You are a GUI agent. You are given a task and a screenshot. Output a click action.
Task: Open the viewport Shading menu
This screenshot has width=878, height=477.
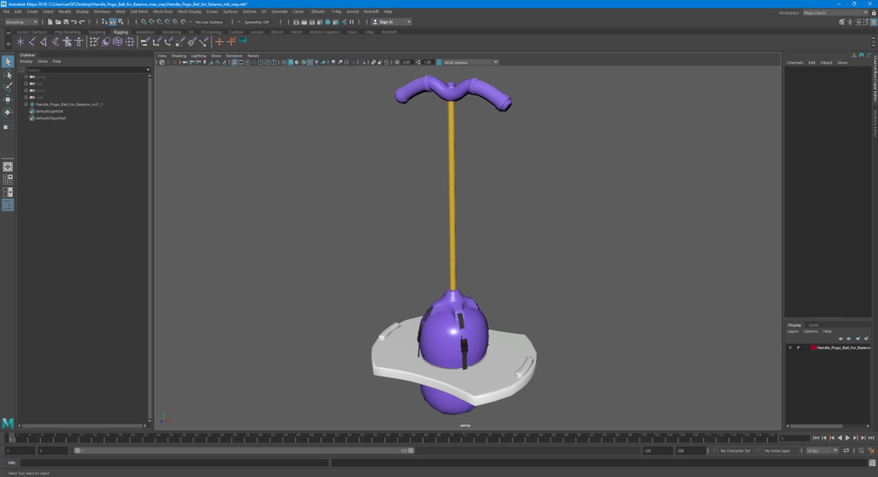tap(178, 56)
